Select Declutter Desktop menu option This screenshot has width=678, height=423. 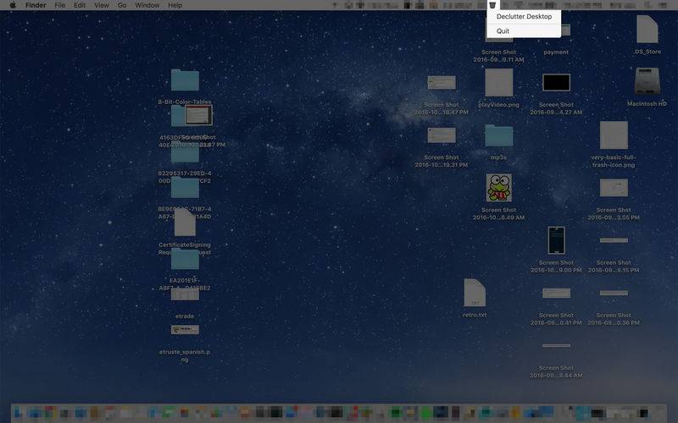(524, 16)
